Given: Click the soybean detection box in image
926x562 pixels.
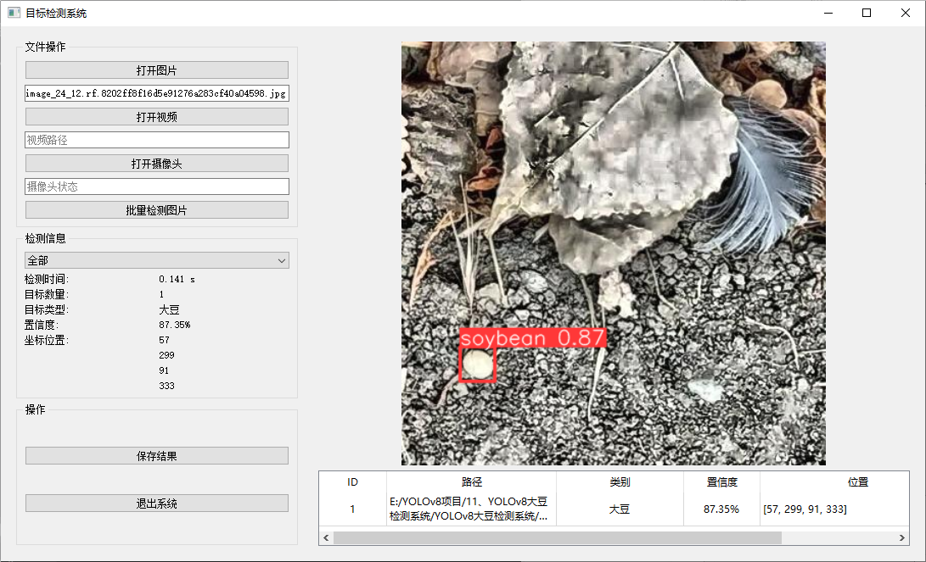Looking at the screenshot, I should click(477, 365).
